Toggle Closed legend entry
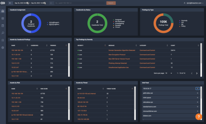Viewport: 206px width, 124px height. click(x=117, y=27)
